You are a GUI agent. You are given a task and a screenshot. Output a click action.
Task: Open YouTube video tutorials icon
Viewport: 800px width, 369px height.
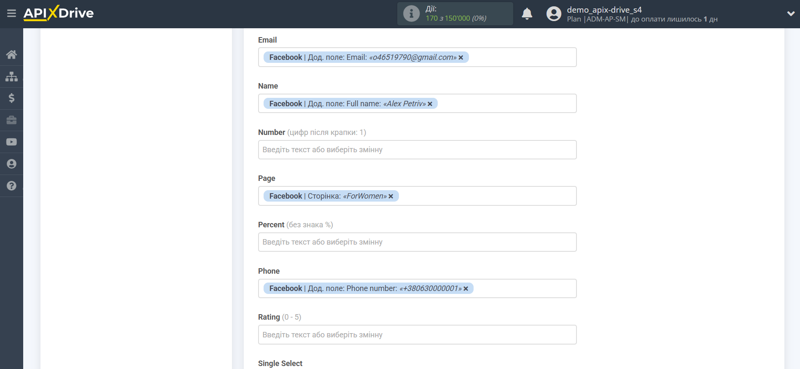[11, 142]
